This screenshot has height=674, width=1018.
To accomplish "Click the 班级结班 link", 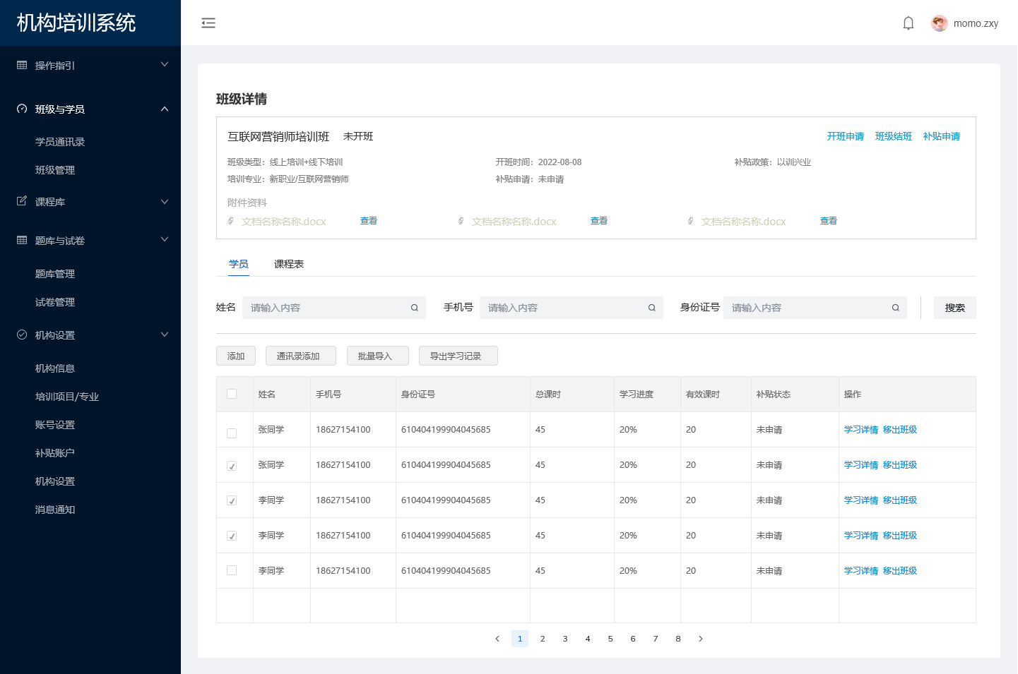I will (894, 136).
